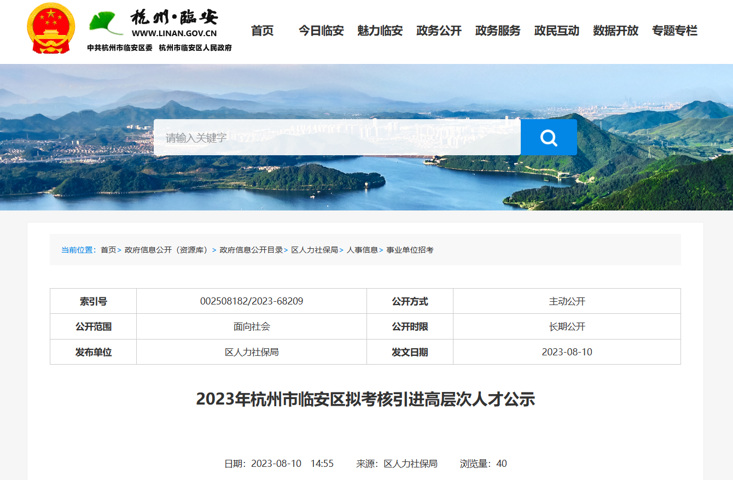The height and width of the screenshot is (480, 733).
Task: Click index number 002508182/2023-68209
Action: coord(252,301)
